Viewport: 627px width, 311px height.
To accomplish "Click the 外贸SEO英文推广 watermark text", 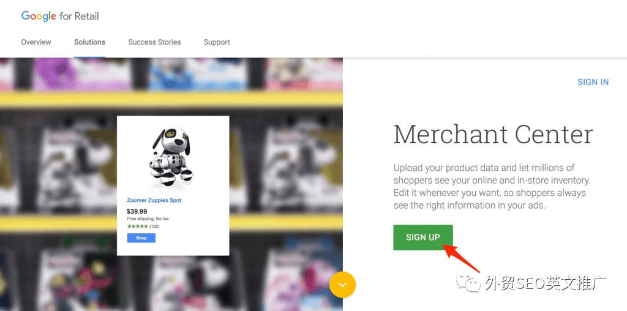I will 546,283.
